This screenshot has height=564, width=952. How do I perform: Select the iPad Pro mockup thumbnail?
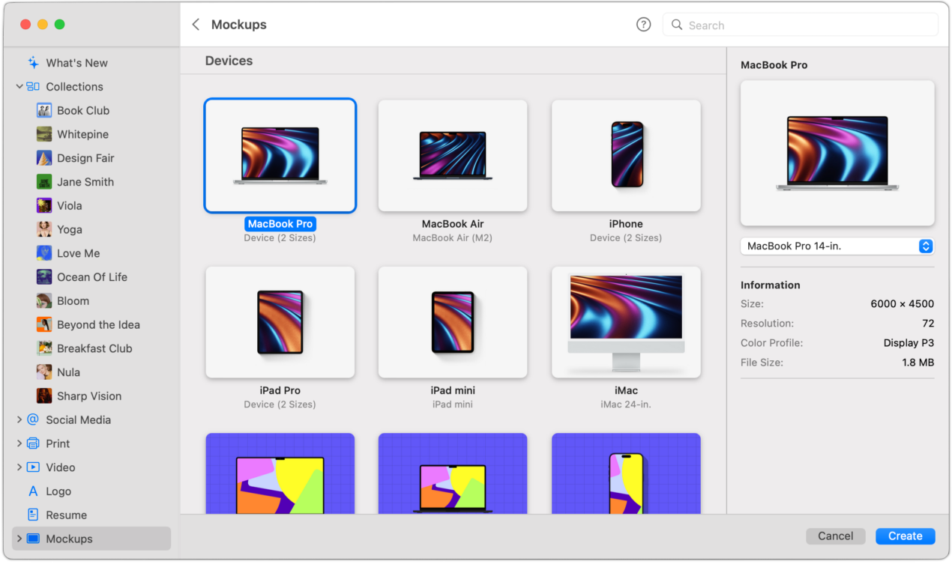coord(280,322)
